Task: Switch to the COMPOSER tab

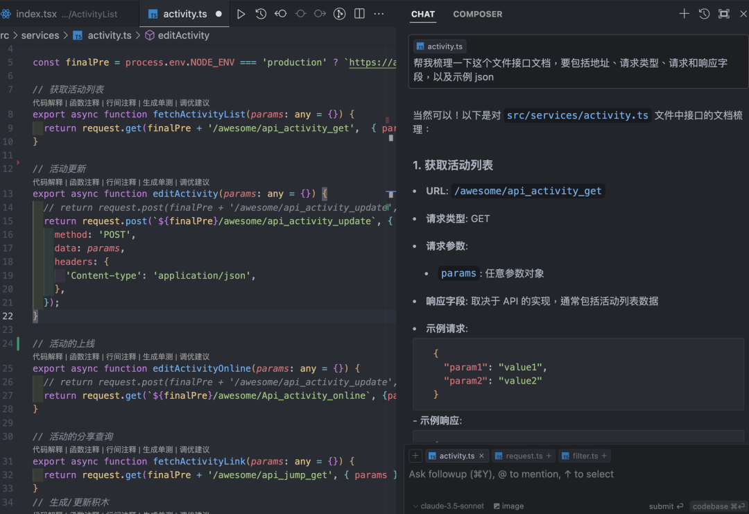Action: 478,15
